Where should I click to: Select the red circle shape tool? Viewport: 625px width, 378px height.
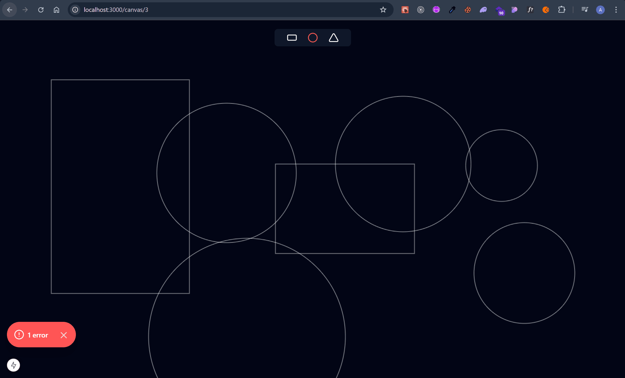tap(312, 38)
